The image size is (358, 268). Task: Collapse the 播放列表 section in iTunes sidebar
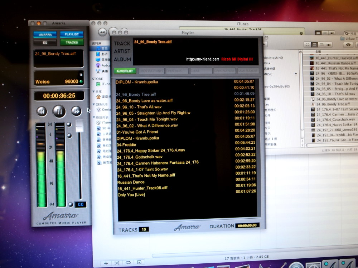(94, 117)
